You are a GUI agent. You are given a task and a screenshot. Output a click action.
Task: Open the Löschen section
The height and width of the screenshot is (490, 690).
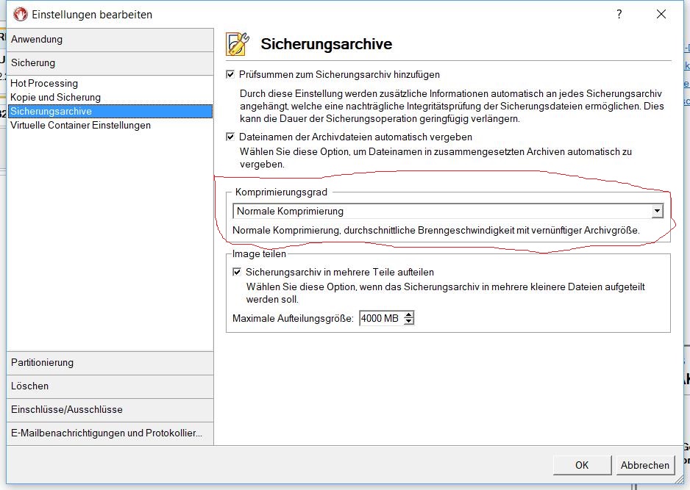[110, 386]
